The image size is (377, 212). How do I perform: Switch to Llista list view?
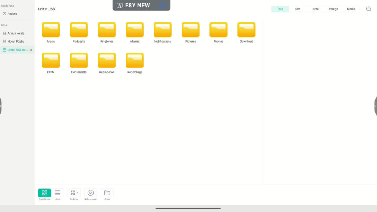pyautogui.click(x=57, y=193)
